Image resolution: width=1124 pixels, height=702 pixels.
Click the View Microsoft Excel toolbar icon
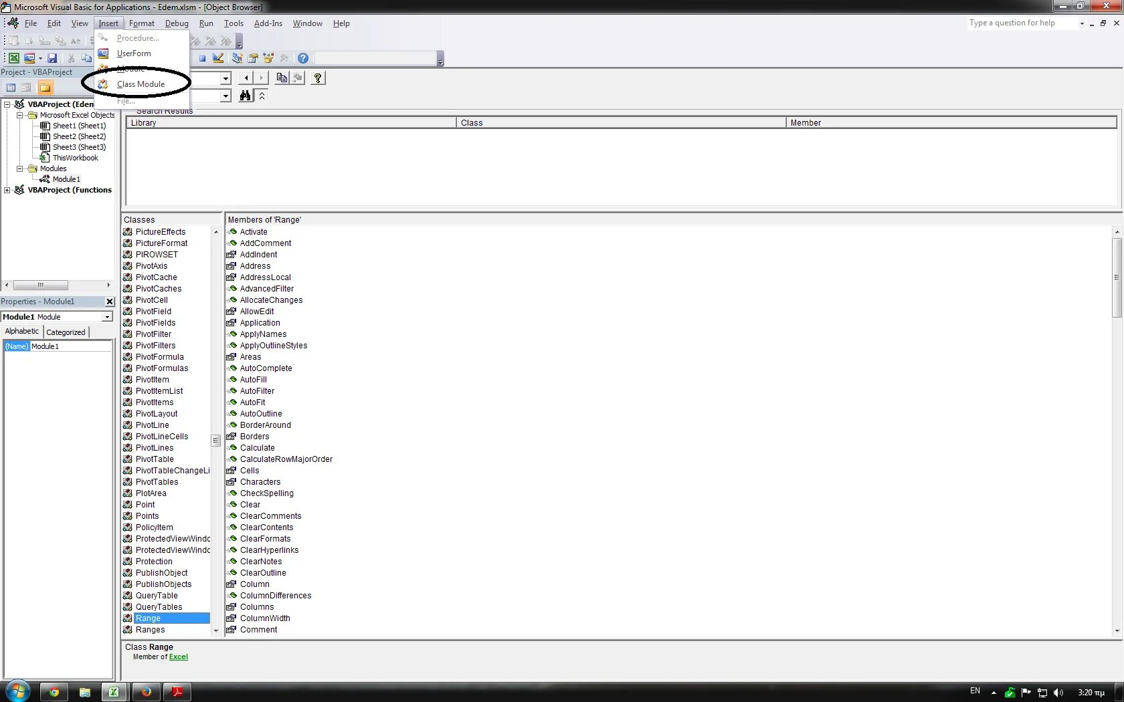coord(13,58)
